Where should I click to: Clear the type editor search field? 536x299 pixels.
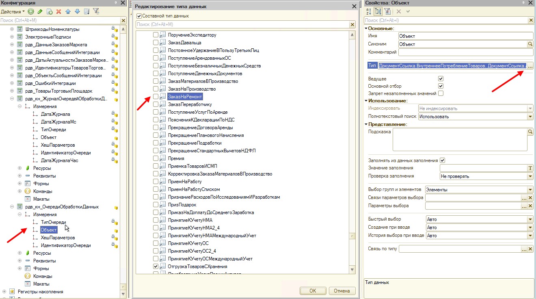coord(352,25)
